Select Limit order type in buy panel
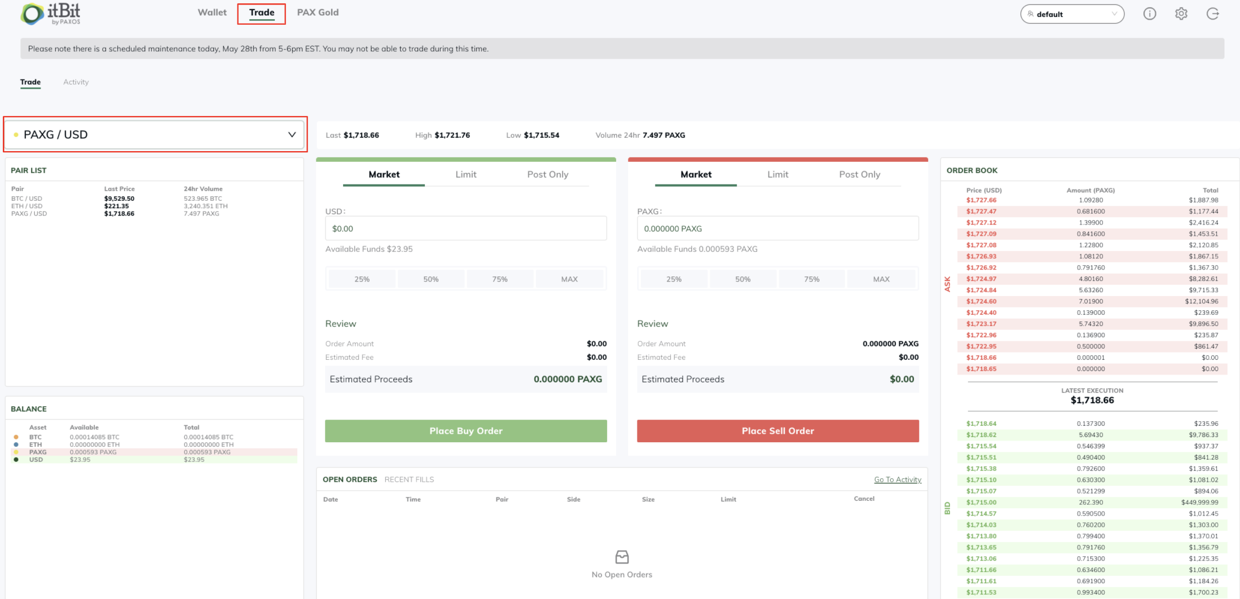This screenshot has width=1240, height=599. (x=465, y=175)
